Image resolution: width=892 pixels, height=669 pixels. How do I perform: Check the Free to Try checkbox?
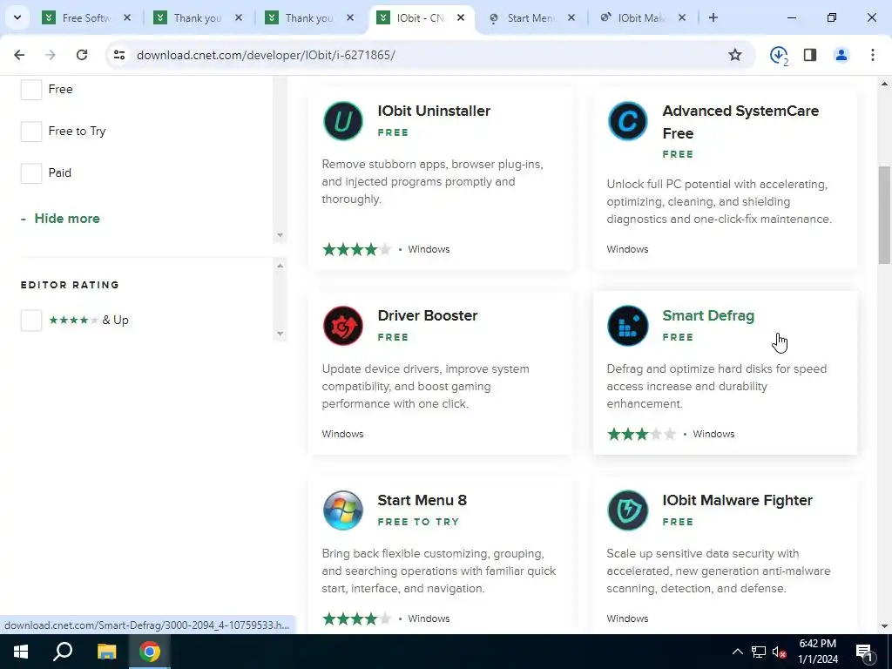coord(31,132)
